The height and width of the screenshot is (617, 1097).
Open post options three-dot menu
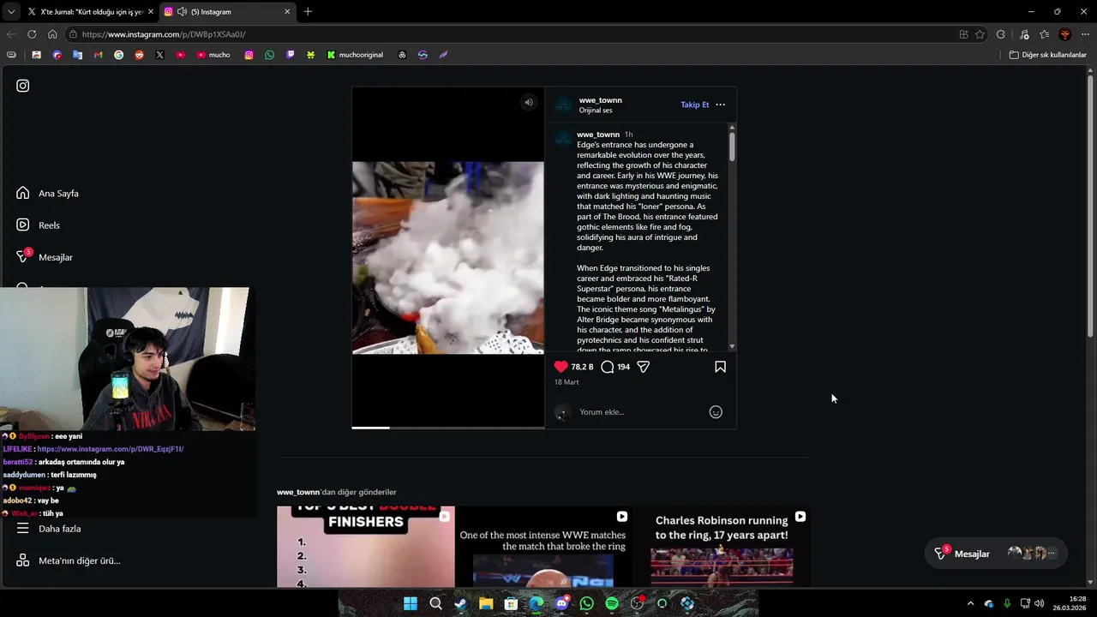pos(720,105)
